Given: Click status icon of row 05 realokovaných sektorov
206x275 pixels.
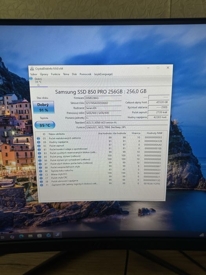Looking at the screenshot, I should point(38,138).
